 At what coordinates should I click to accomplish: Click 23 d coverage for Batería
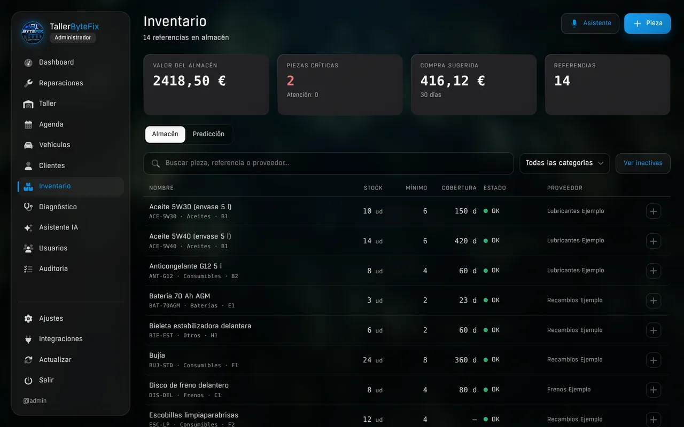click(468, 301)
